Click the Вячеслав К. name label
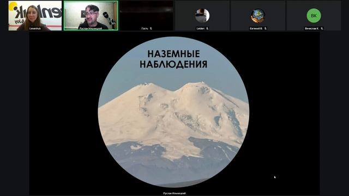 click(x=312, y=28)
